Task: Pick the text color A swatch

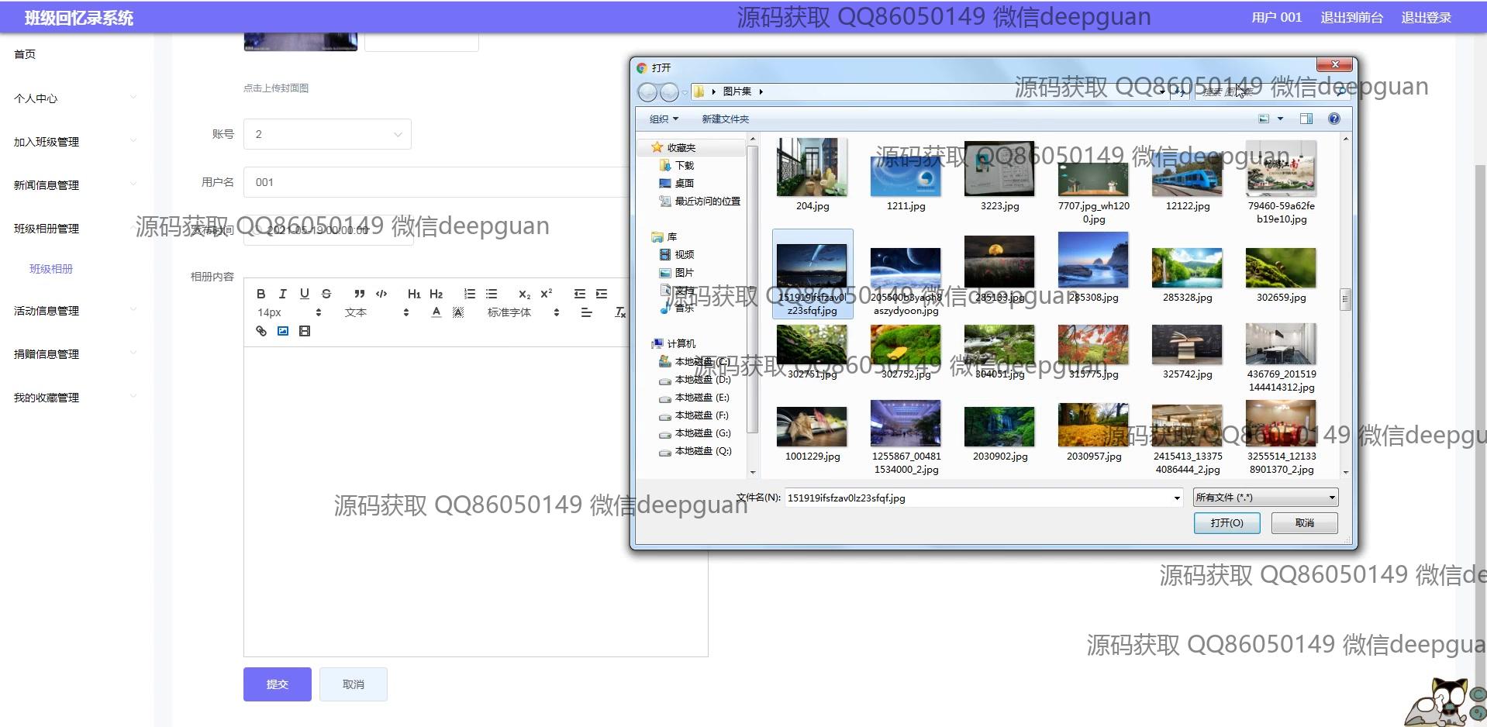Action: pos(436,312)
